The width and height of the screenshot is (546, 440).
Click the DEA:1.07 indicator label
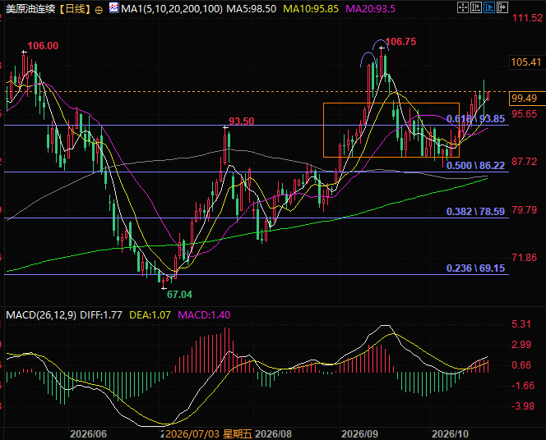(150, 315)
